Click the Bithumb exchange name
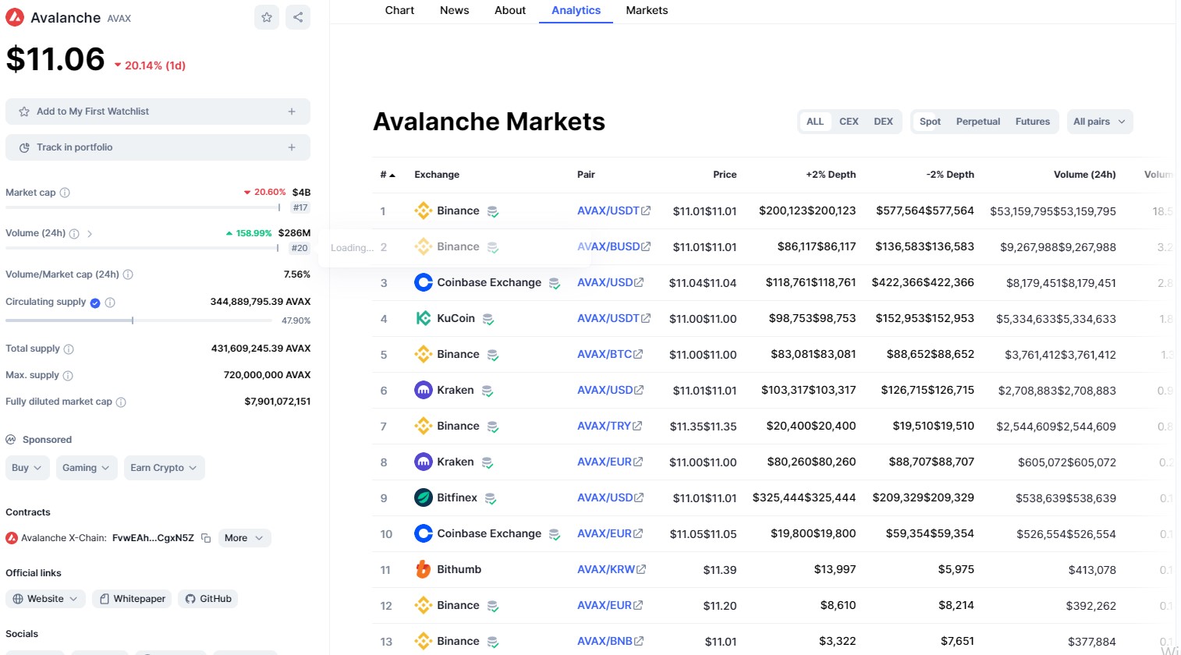Viewport: 1181px width, 655px height. click(x=459, y=569)
